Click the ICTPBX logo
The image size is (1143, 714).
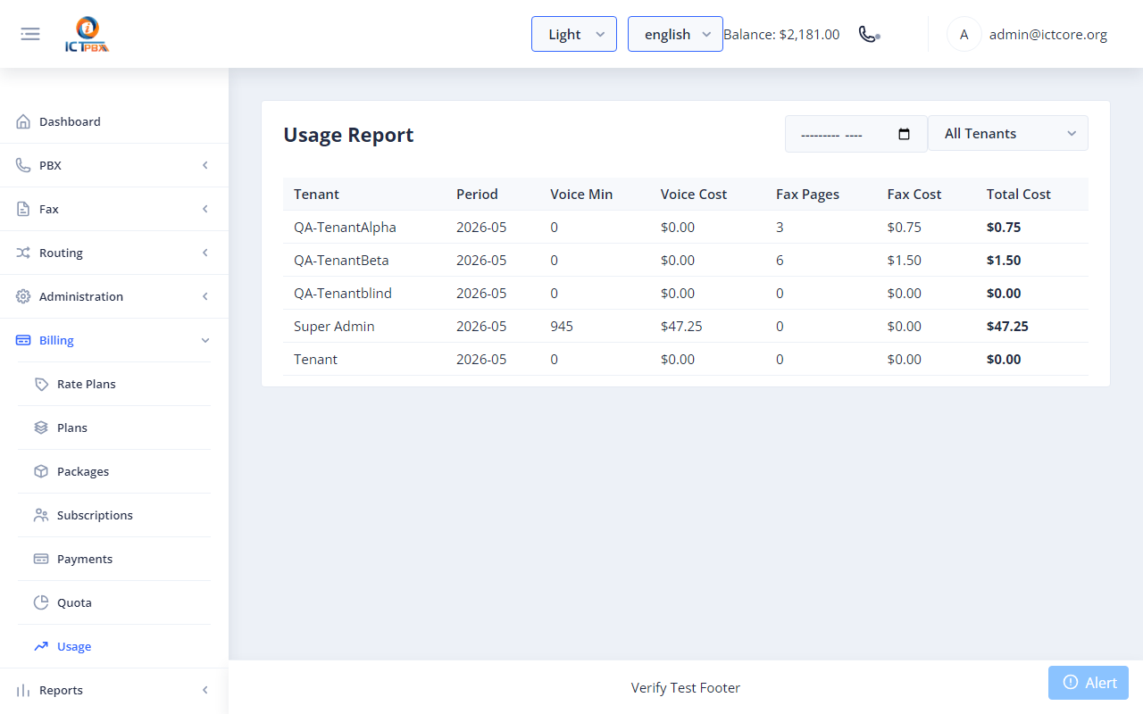click(x=87, y=35)
